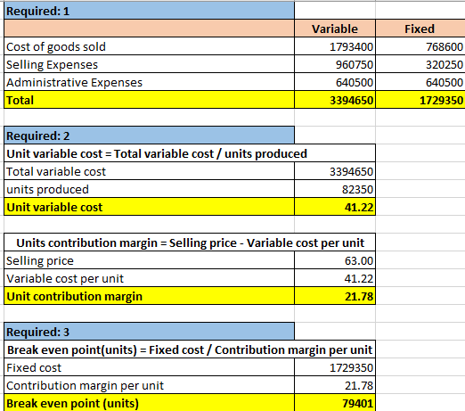Select the highlighted unit variable cost 41.22
The height and width of the screenshot is (411, 465).
coord(335,207)
